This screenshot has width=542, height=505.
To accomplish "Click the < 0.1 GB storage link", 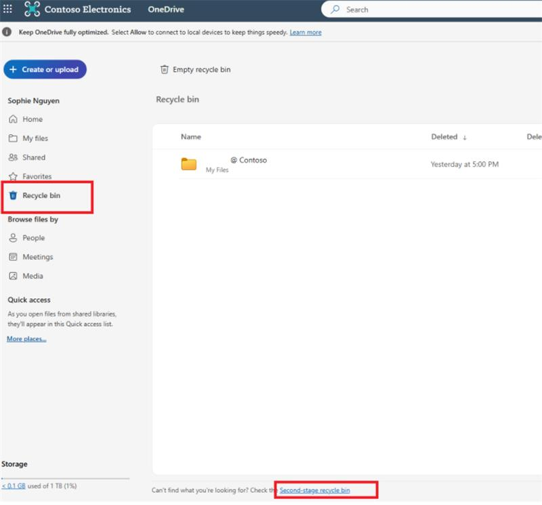I will point(14,486).
